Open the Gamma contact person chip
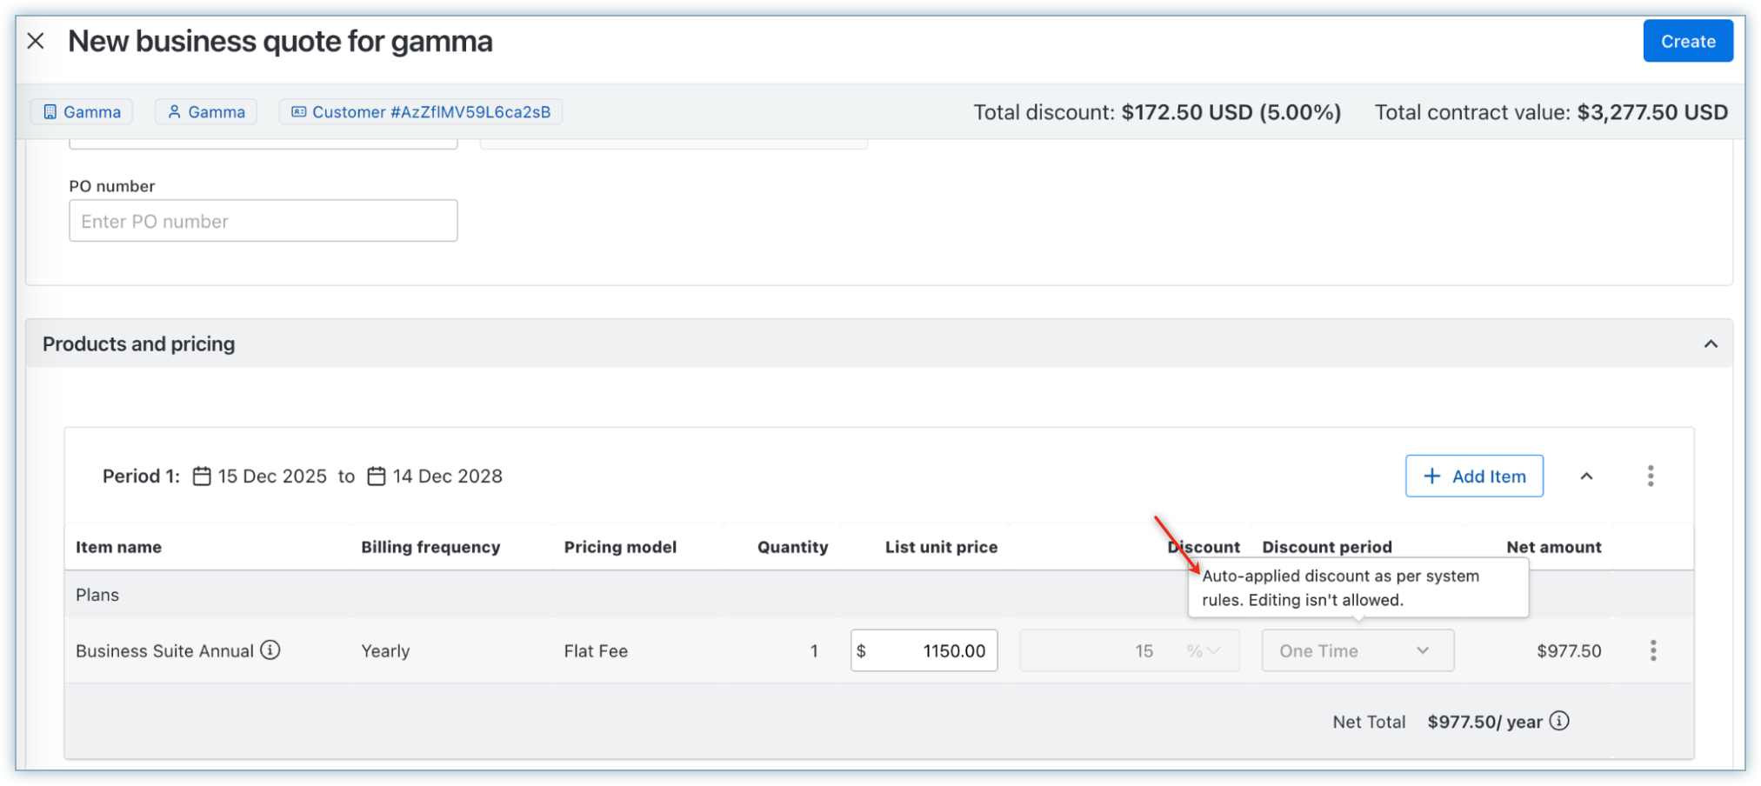This screenshot has width=1761, height=786. [206, 112]
